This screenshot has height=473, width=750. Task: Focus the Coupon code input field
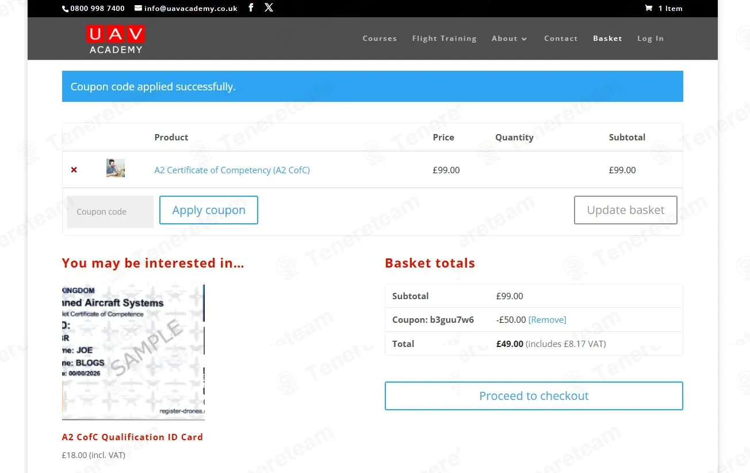point(110,212)
